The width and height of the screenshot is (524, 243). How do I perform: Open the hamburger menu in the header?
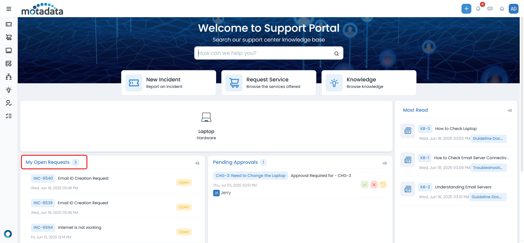(9, 9)
